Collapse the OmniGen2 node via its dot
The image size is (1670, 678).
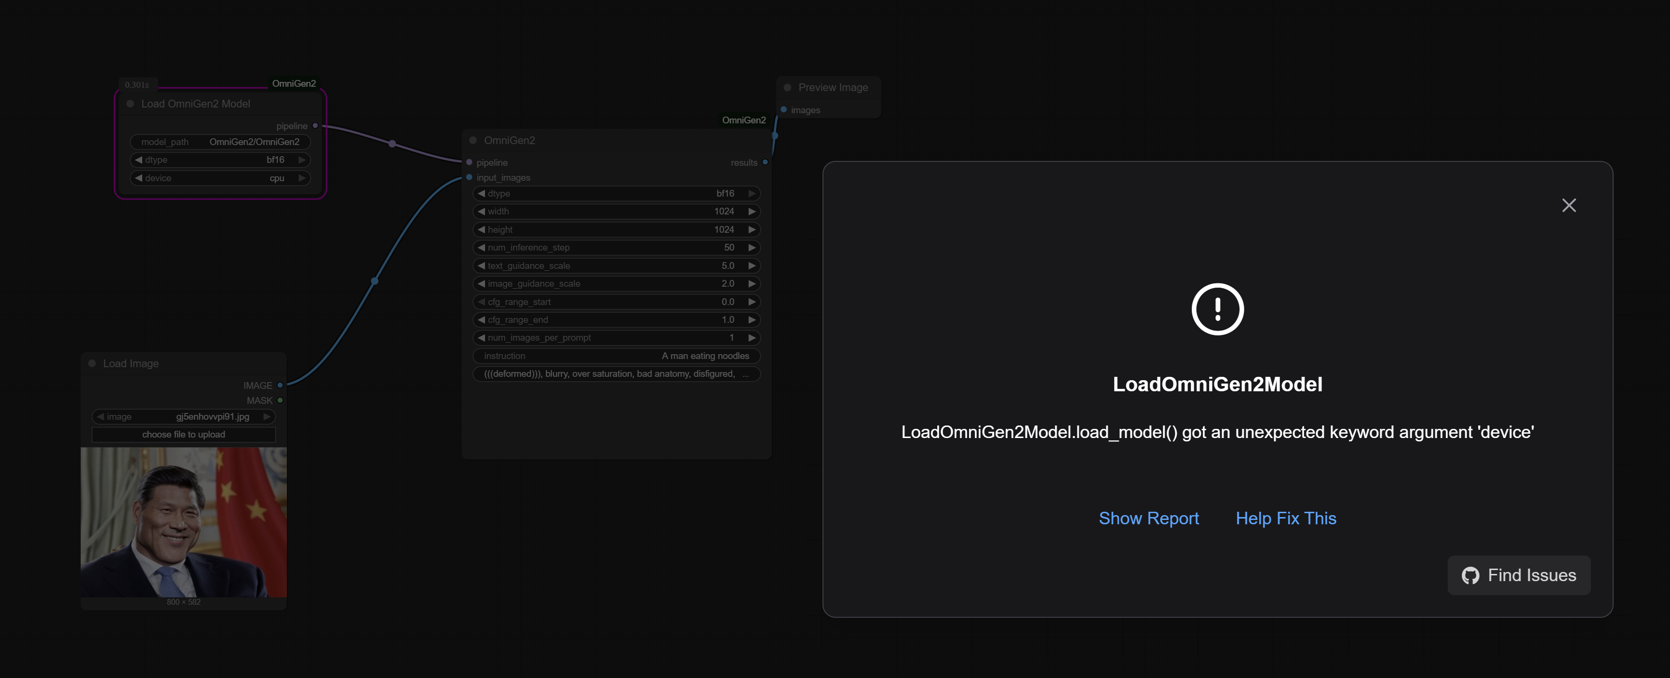(x=473, y=140)
